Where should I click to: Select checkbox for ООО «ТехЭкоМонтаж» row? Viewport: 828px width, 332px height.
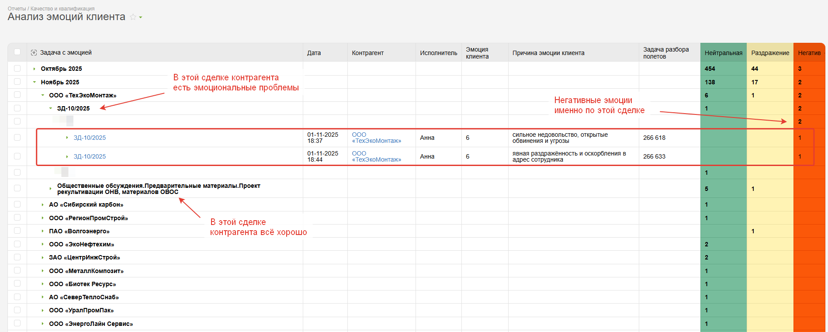[17, 95]
